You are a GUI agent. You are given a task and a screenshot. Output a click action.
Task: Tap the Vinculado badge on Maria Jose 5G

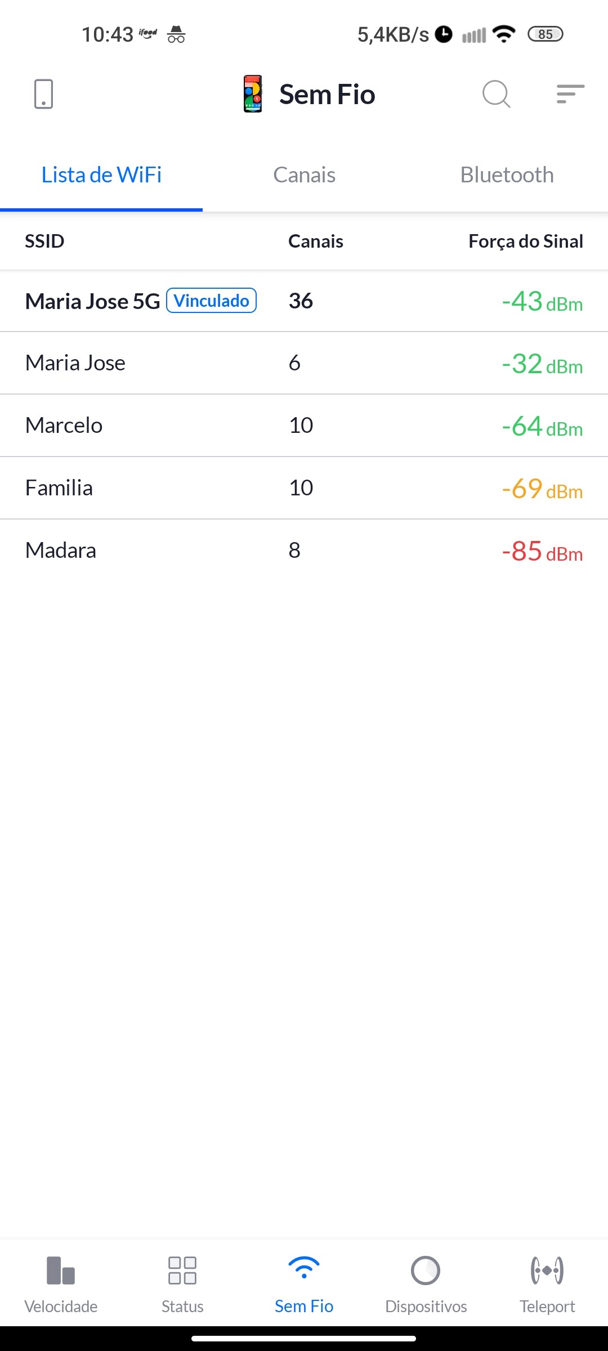[212, 301]
